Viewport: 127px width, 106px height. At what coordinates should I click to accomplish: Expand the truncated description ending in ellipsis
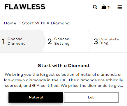click(x=121, y=86)
